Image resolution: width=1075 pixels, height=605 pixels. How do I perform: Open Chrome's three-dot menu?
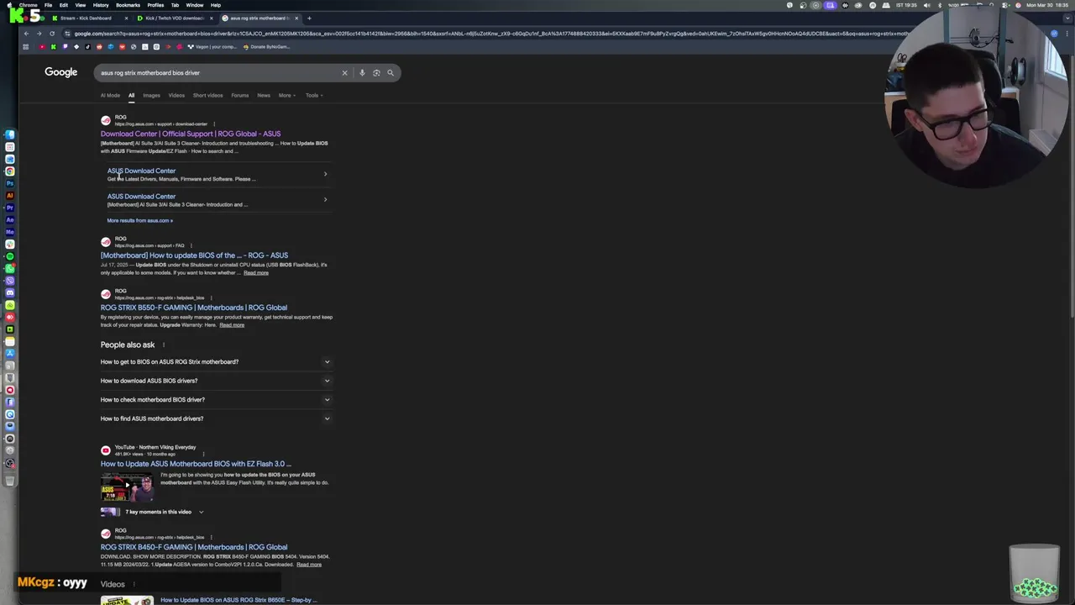point(1067,34)
